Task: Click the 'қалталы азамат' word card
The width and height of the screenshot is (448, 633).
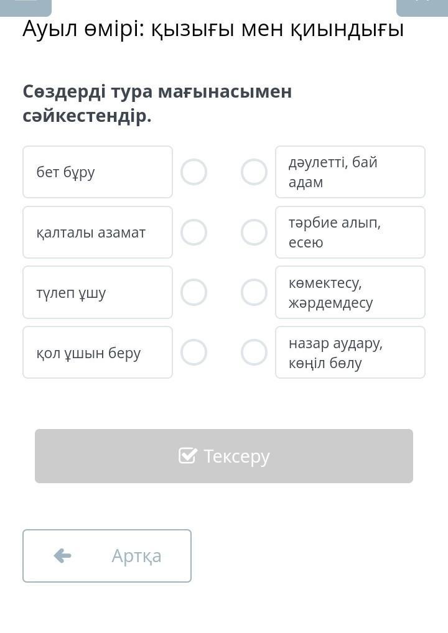Action: click(x=98, y=233)
